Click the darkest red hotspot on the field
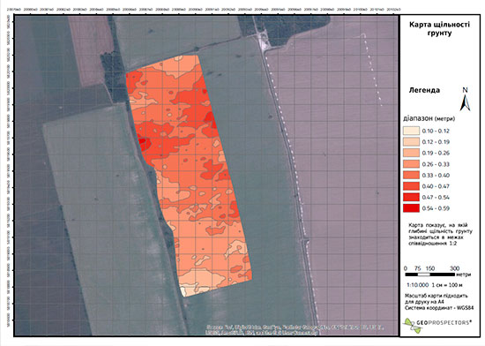The image size is (485, 346). coord(142,142)
